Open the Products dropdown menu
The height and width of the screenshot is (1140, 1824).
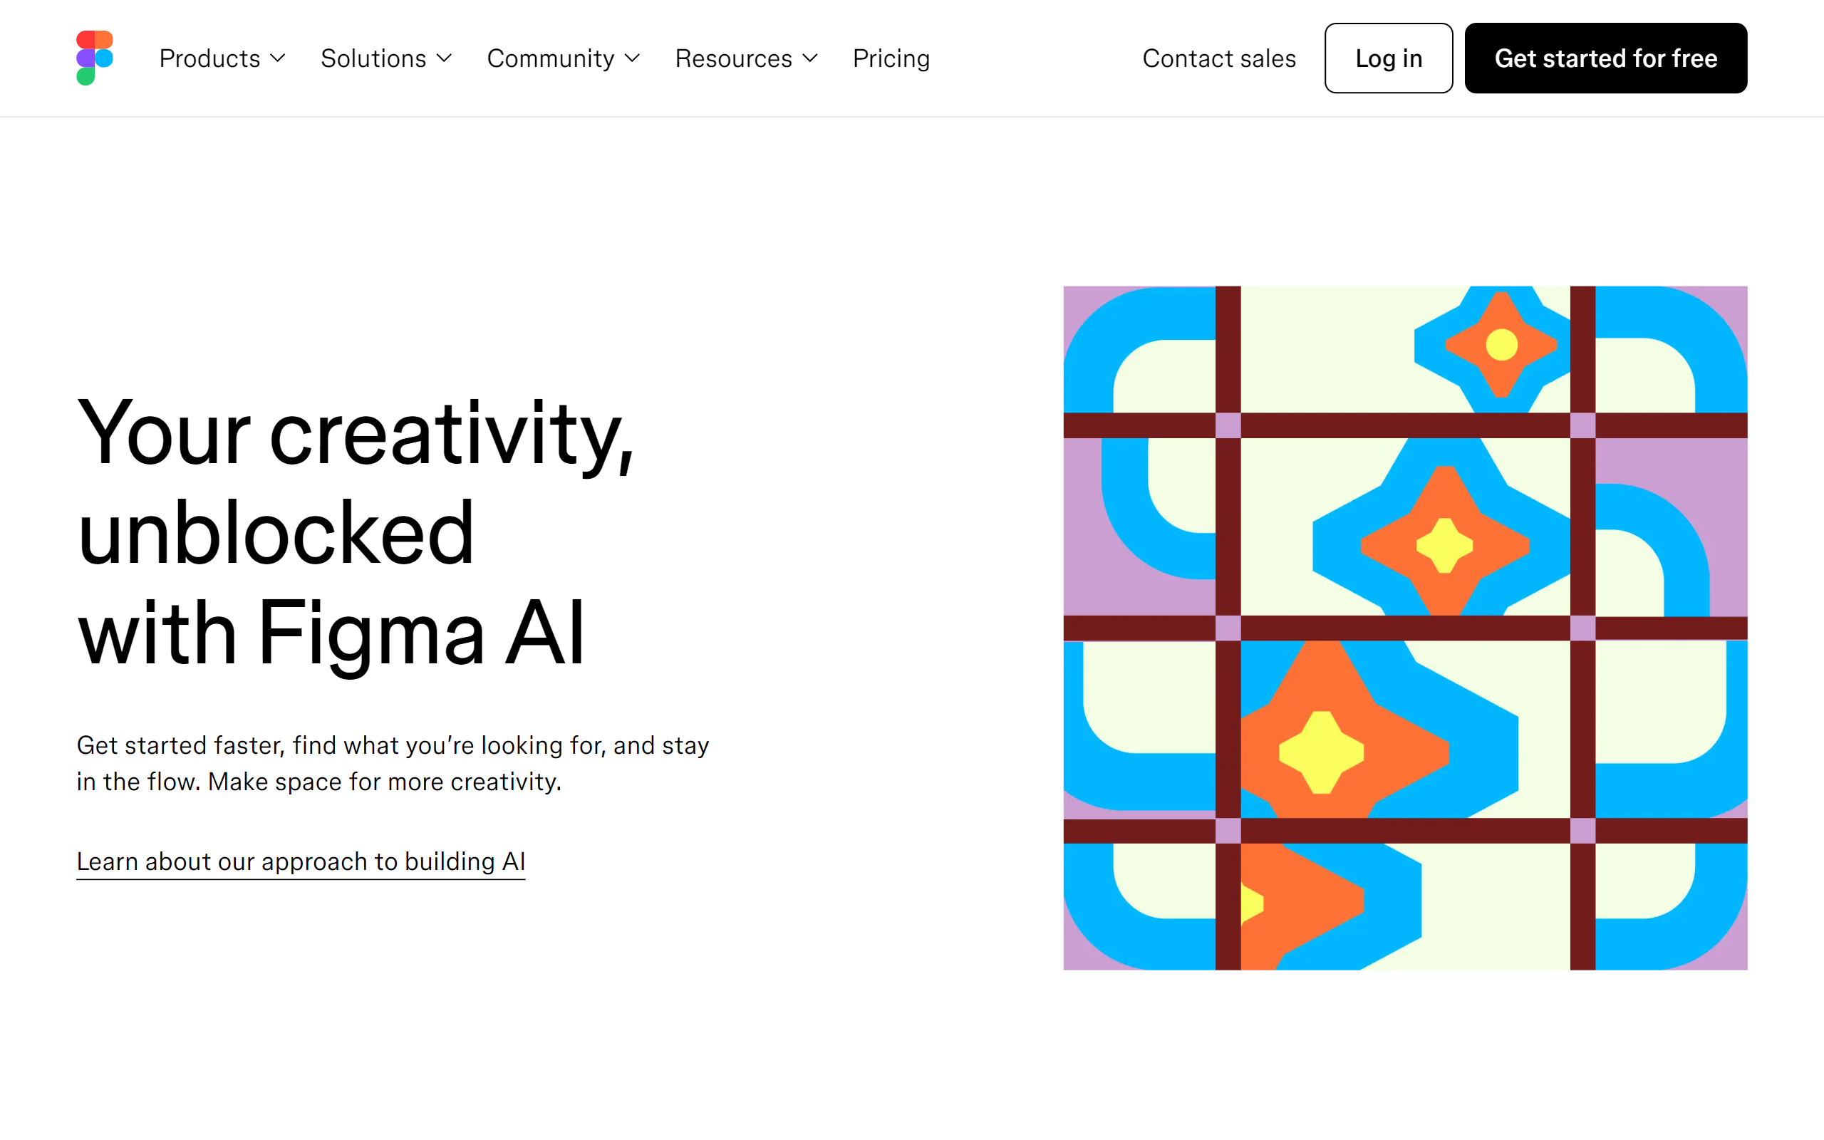[x=219, y=58]
